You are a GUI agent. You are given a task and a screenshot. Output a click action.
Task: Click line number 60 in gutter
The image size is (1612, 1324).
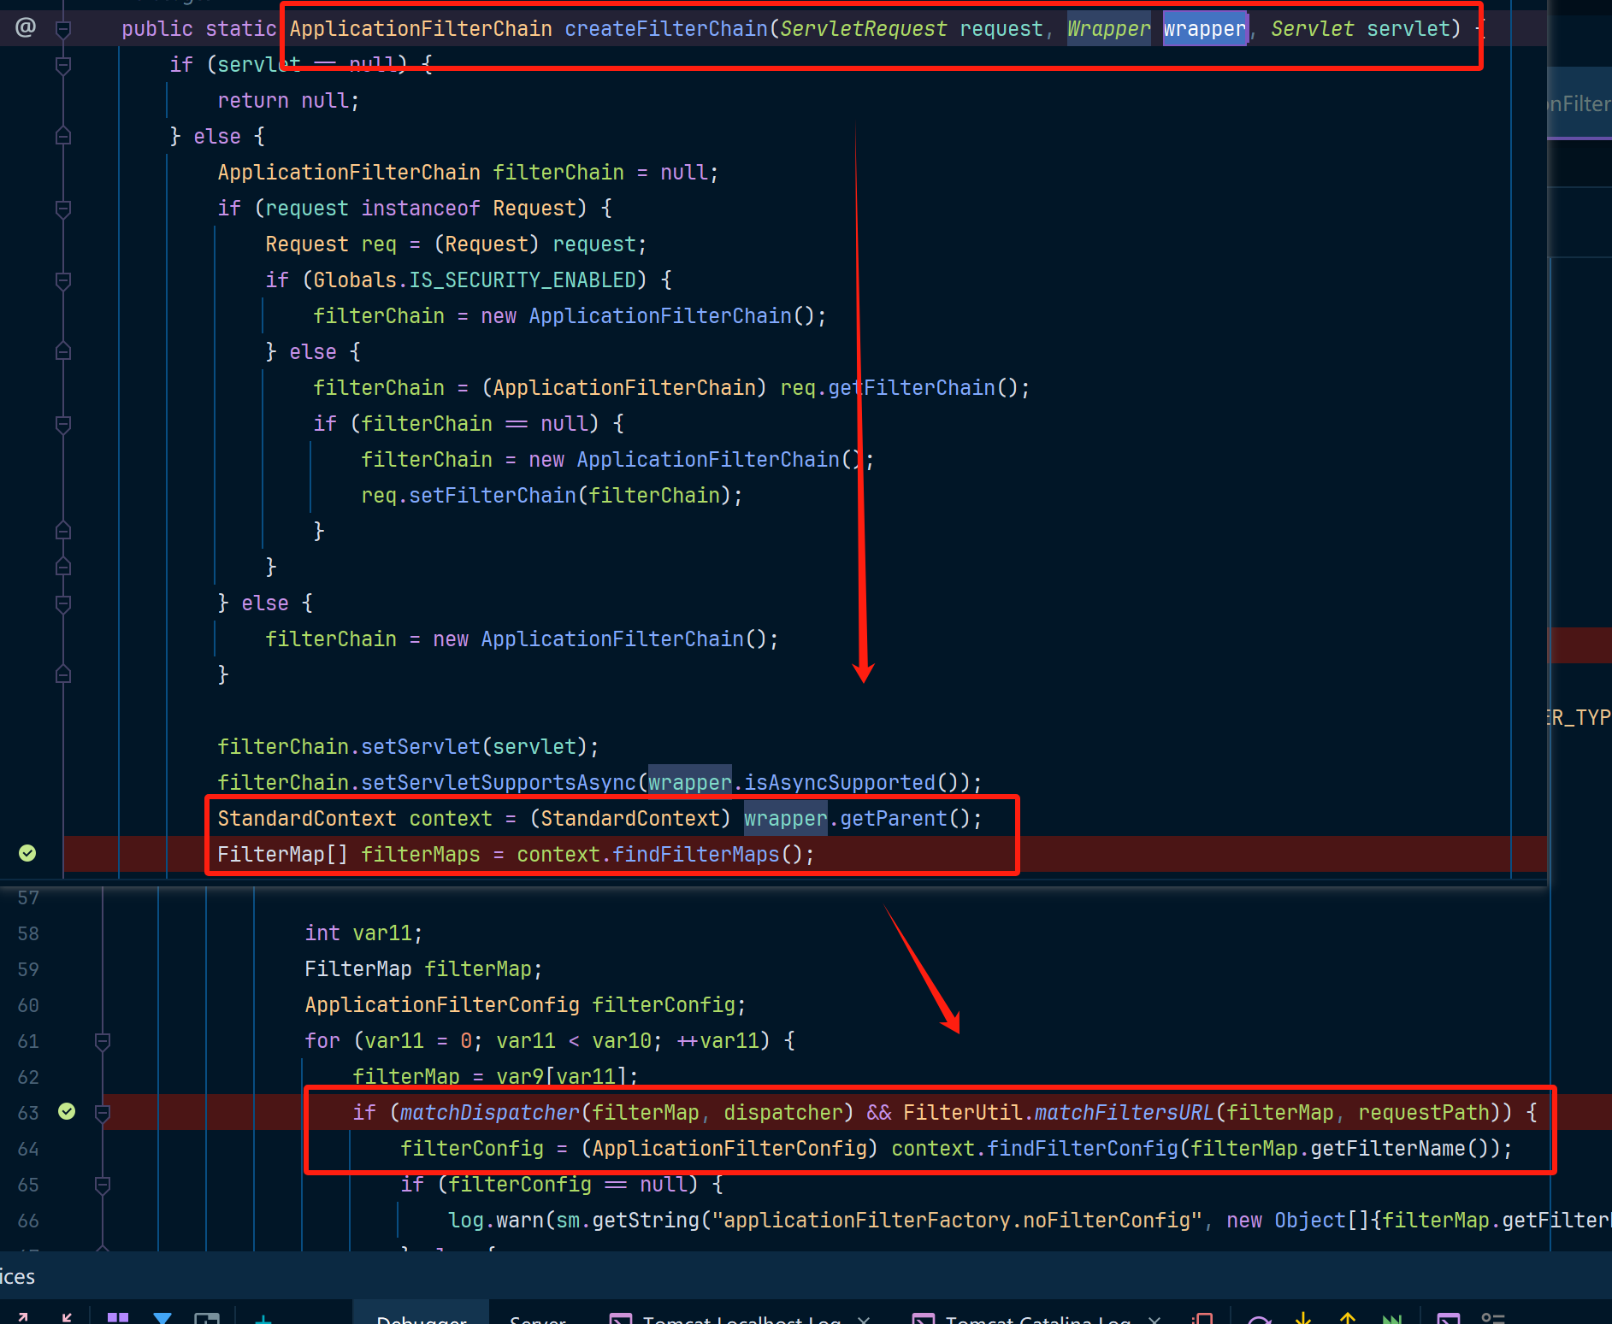coord(28,1005)
